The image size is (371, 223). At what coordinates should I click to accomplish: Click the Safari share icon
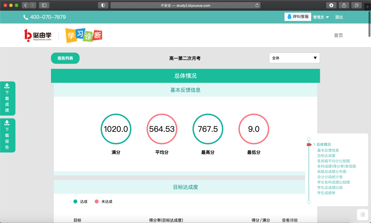coord(344,5)
